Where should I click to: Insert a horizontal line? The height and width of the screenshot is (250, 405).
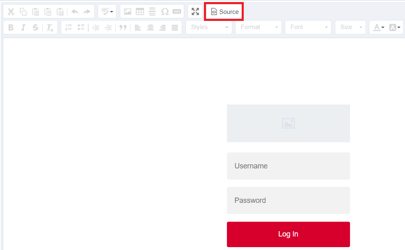pos(152,11)
